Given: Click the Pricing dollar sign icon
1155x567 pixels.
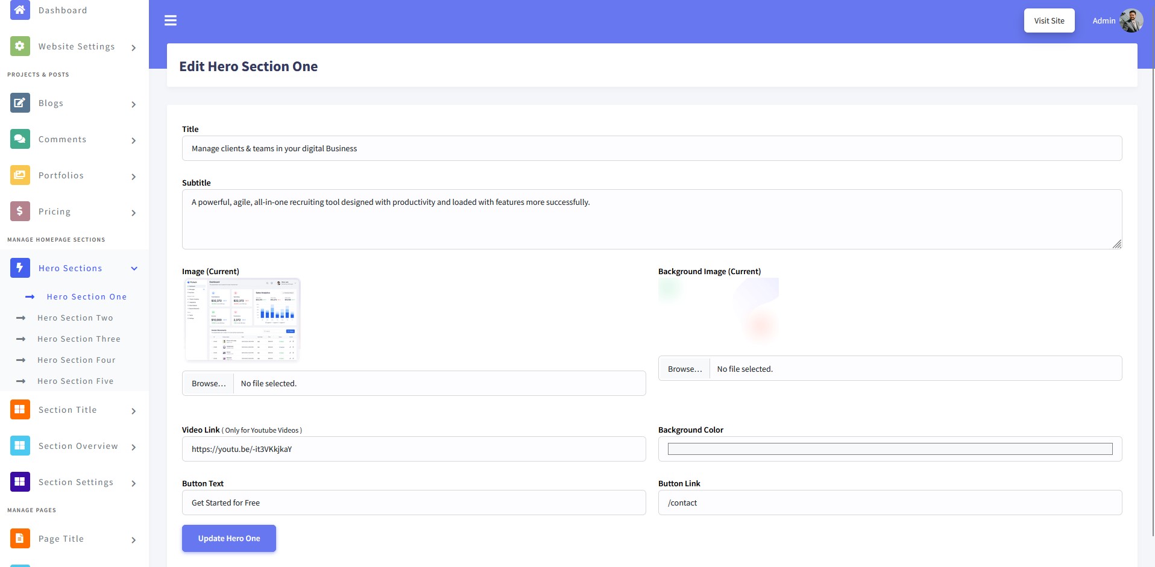Looking at the screenshot, I should 20,211.
